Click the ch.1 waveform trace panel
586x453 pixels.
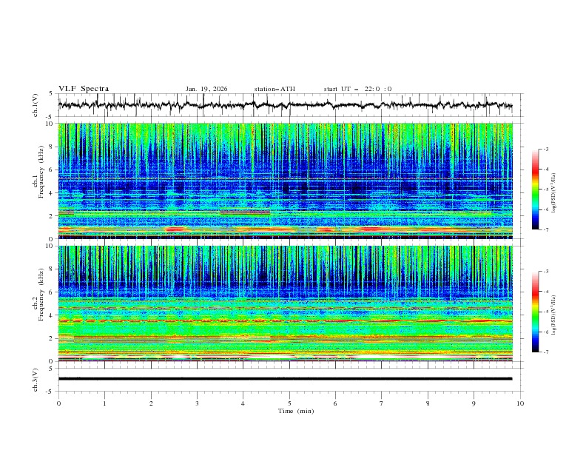(x=290, y=105)
